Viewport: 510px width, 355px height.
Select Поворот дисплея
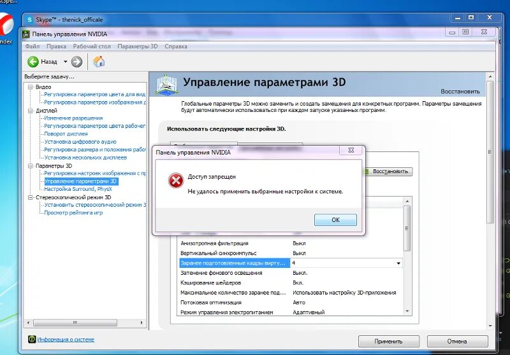point(66,134)
